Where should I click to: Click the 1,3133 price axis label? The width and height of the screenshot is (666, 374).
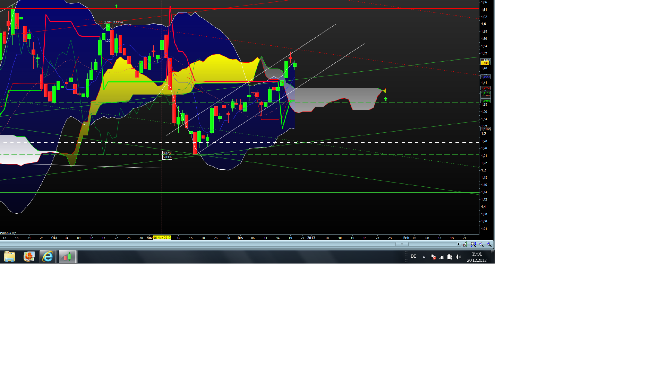click(x=486, y=129)
